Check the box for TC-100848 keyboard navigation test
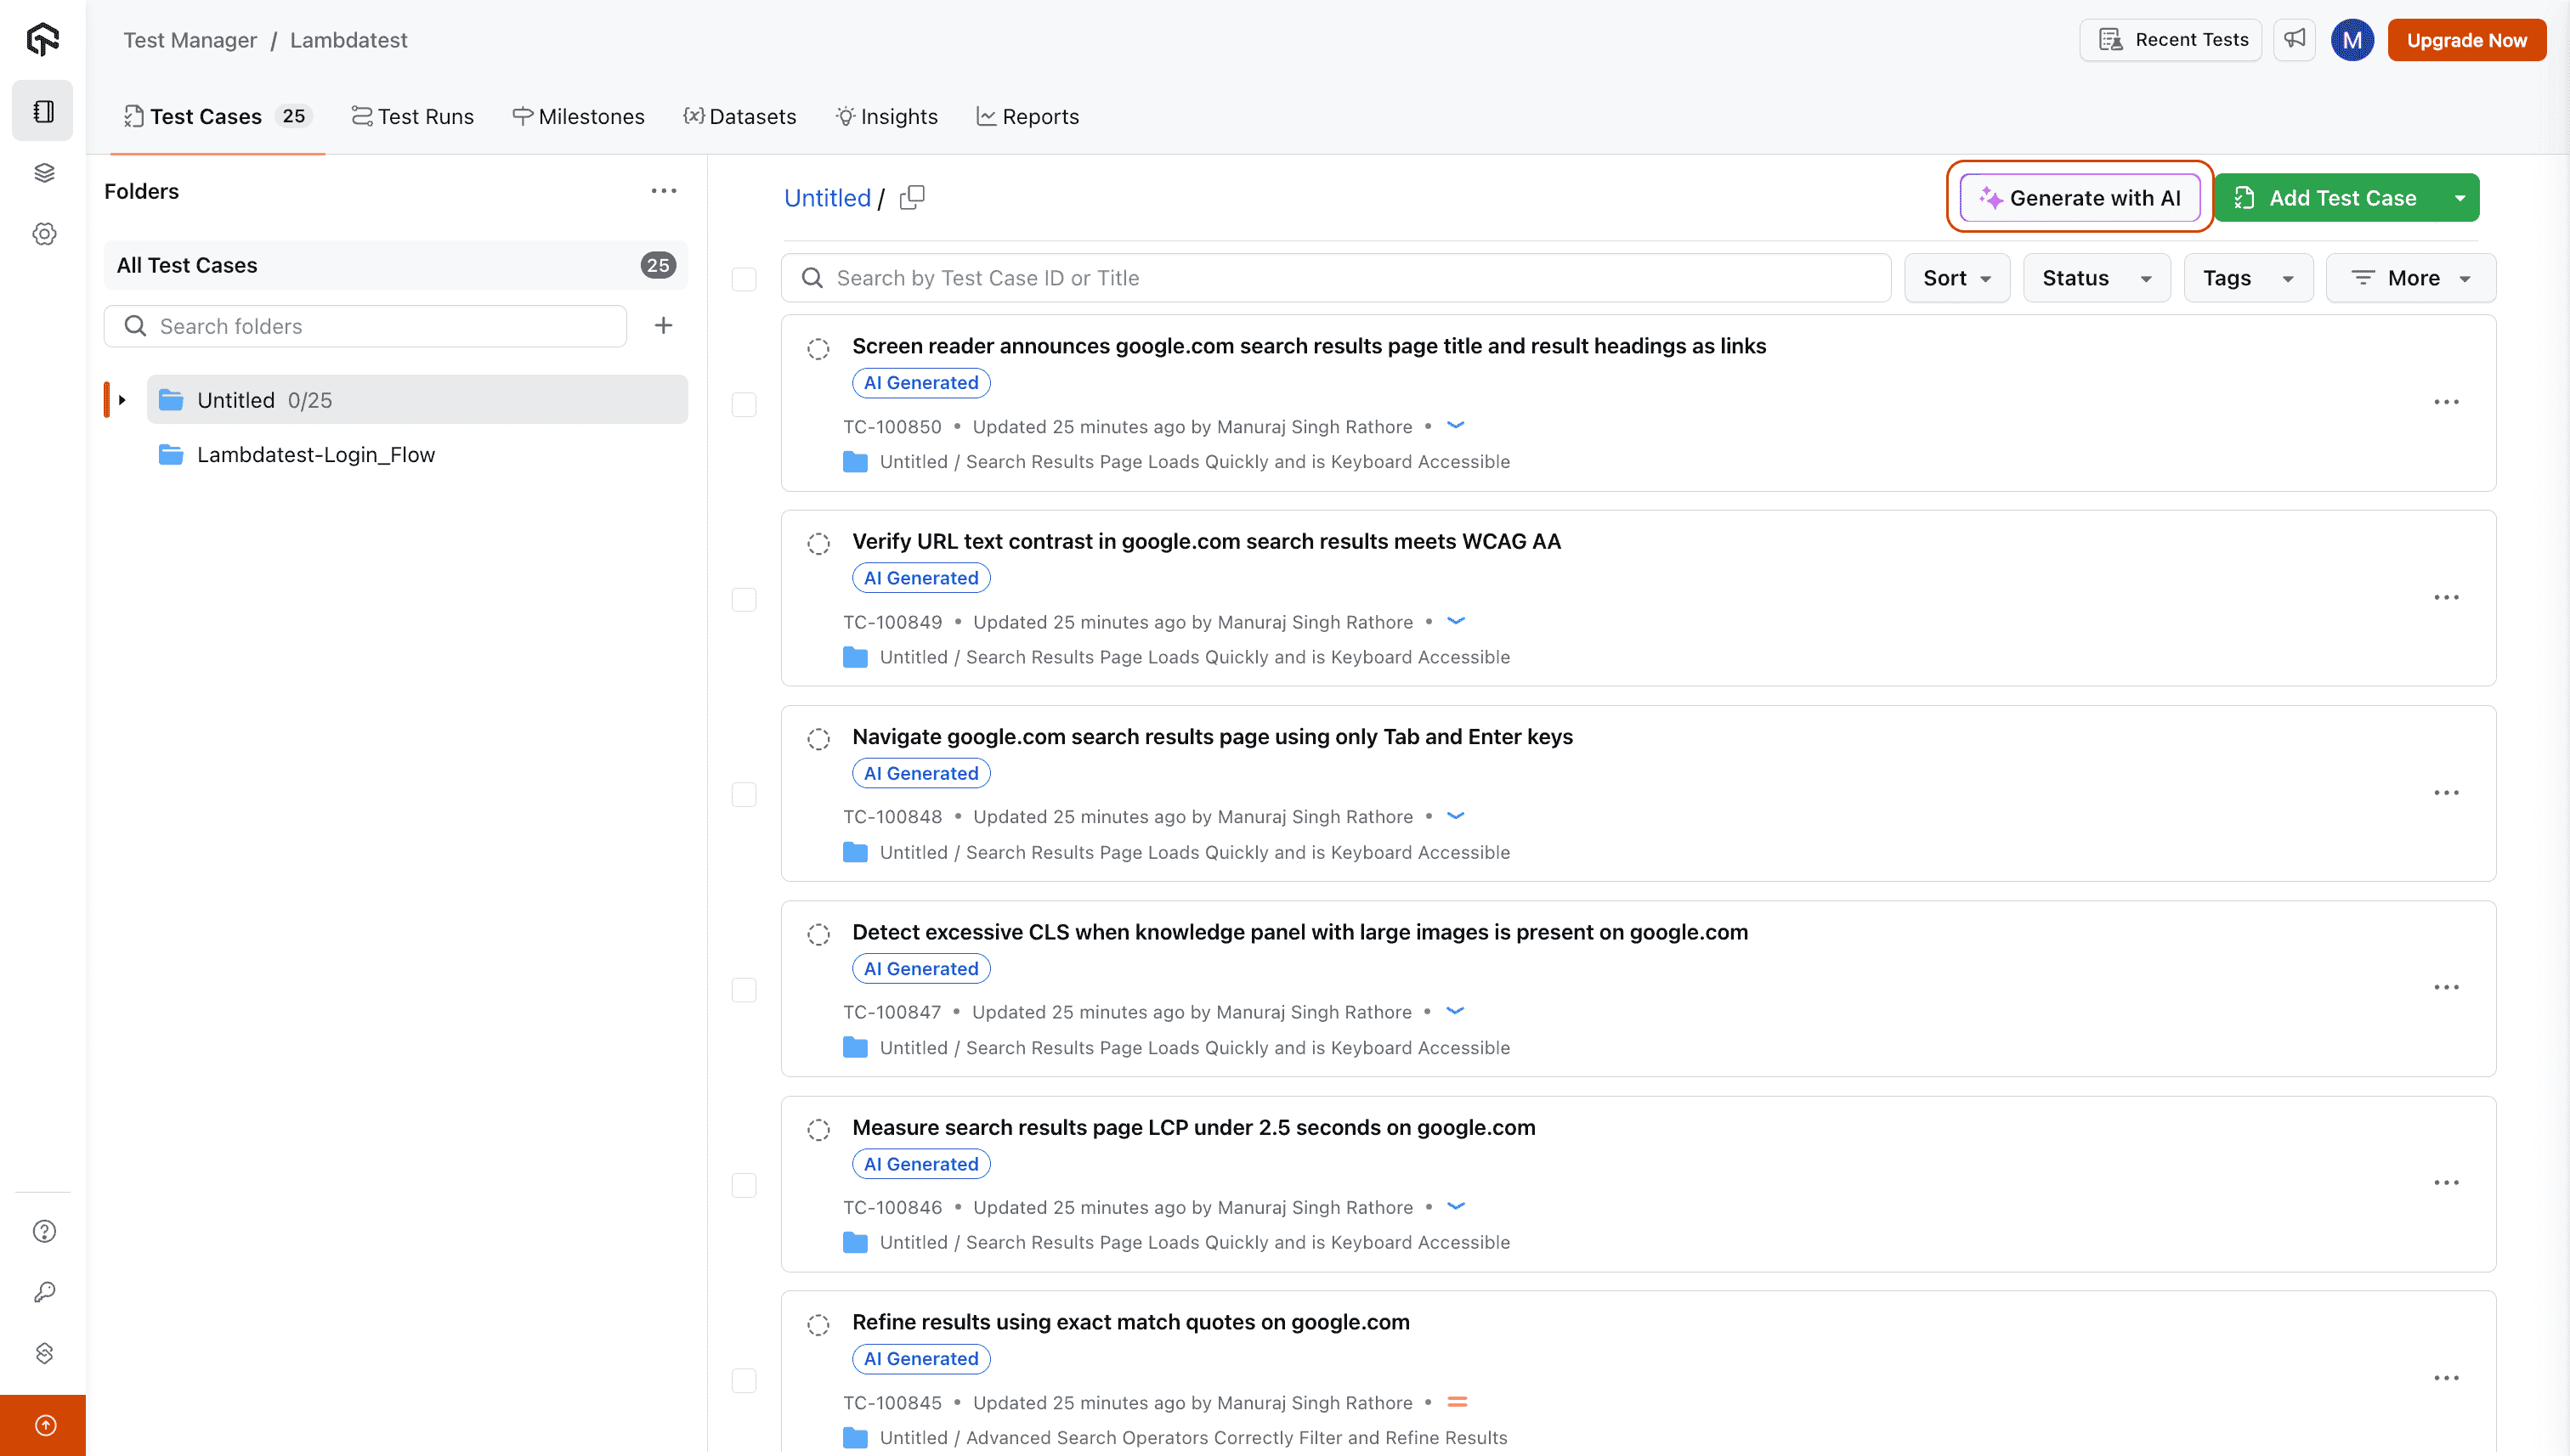 pos(744,795)
